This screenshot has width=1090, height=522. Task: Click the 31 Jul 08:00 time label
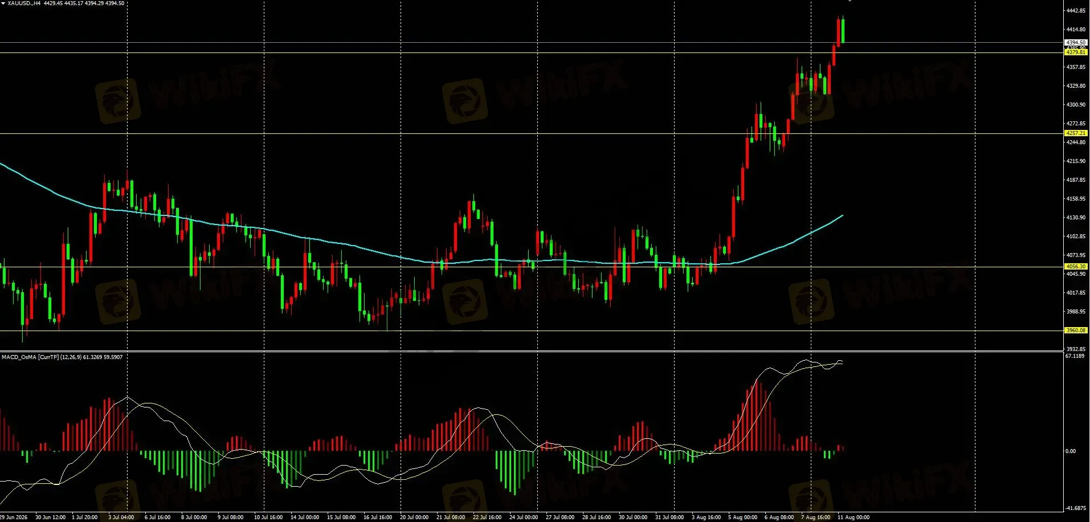point(669,517)
